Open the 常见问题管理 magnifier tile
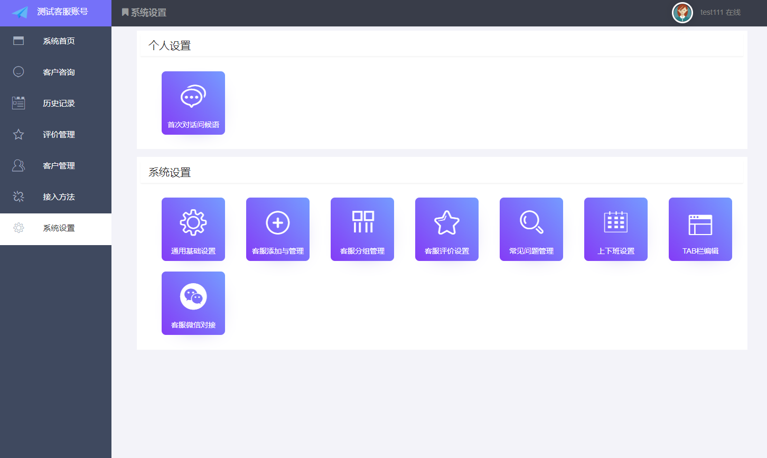This screenshot has height=458, width=767. tap(531, 229)
